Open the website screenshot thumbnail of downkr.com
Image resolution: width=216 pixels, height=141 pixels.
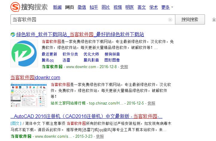coord(29,95)
